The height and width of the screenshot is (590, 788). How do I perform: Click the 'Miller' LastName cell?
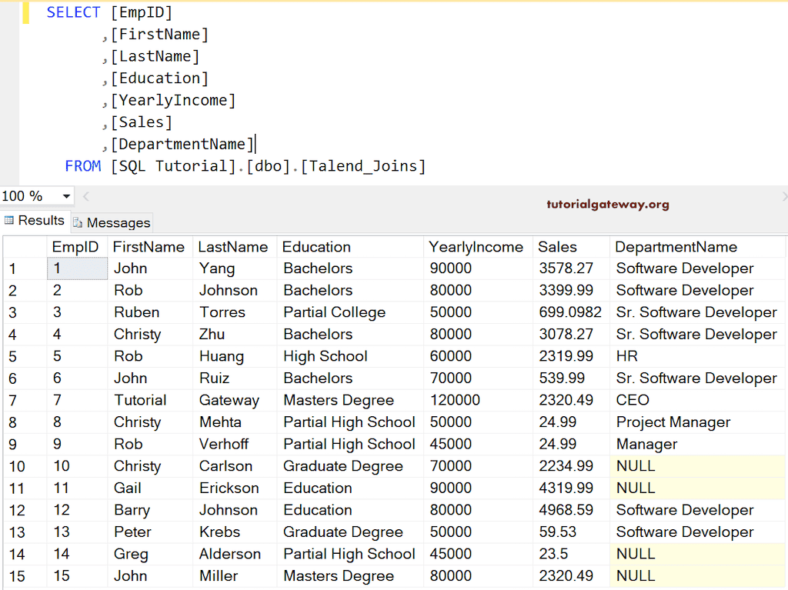point(235,576)
